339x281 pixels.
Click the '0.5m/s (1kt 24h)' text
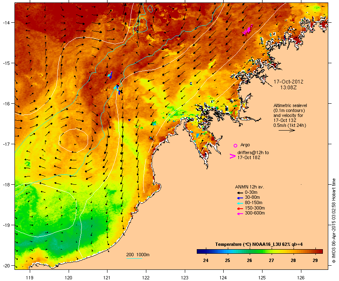tap(290, 125)
